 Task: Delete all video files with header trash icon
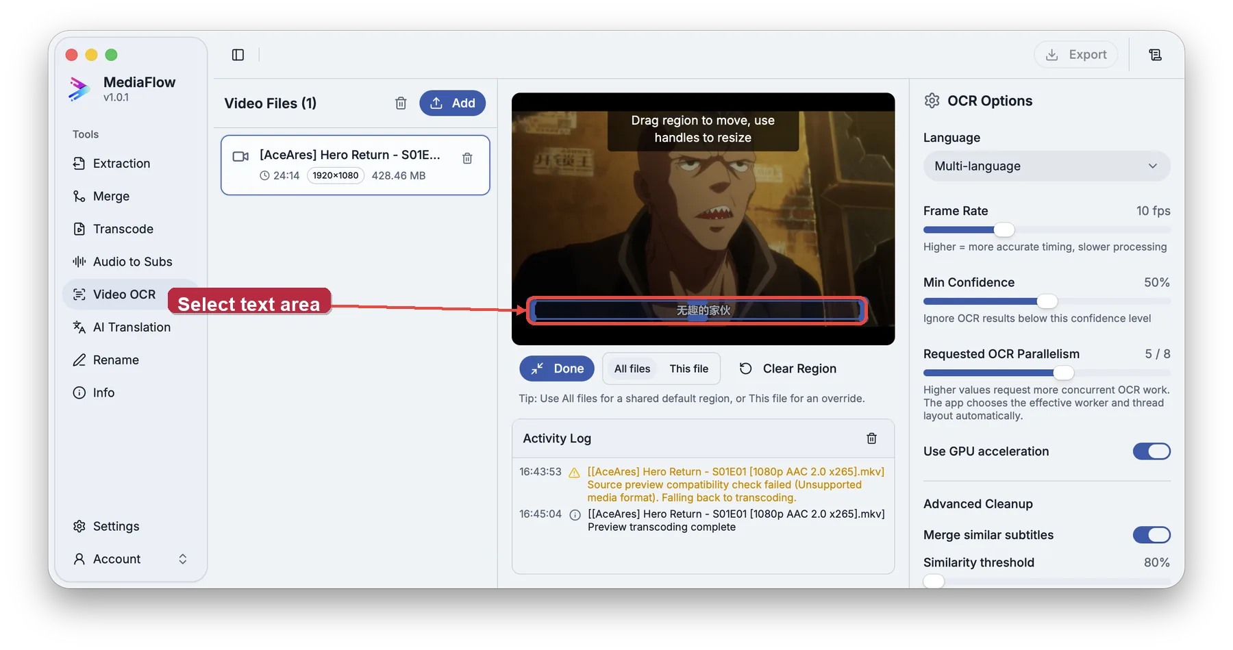point(401,103)
